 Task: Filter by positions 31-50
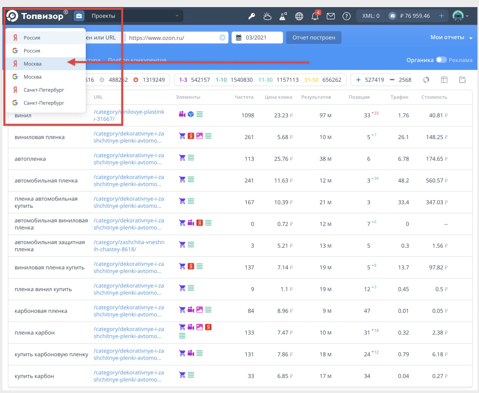click(x=323, y=80)
